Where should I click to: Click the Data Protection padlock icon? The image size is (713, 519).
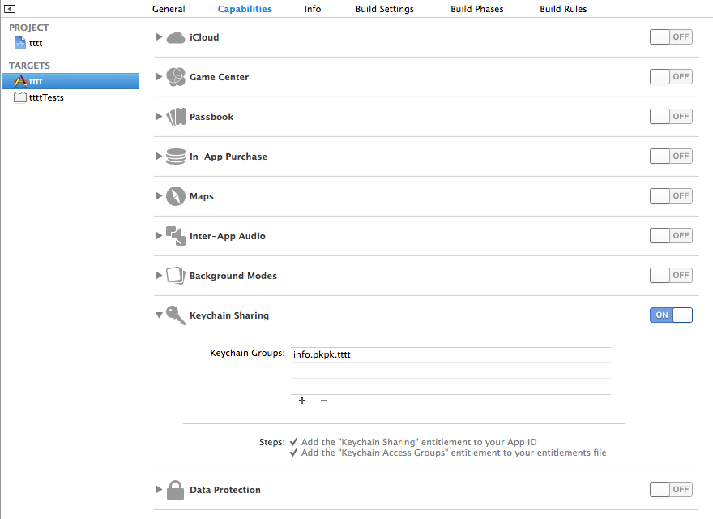tap(176, 490)
